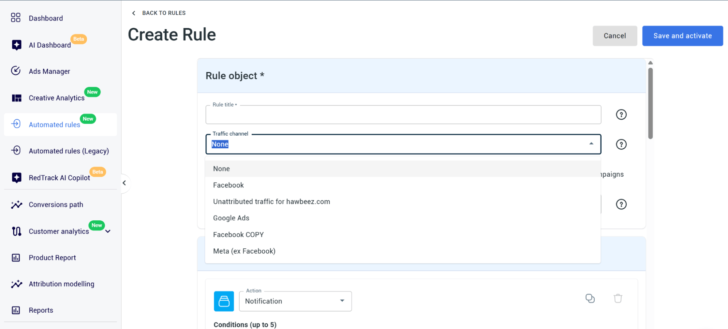The height and width of the screenshot is (329, 728).
Task: Open AI Dashboard from sidebar
Action: [x=50, y=45]
